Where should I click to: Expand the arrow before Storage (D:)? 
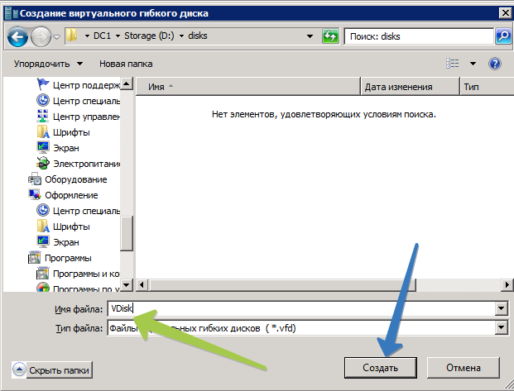point(118,36)
